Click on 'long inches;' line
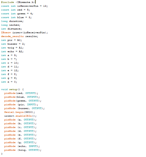 pyautogui.click(x=11, y=25)
